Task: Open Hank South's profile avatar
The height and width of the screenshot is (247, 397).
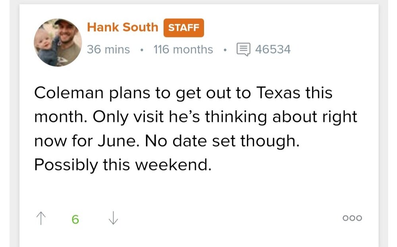Action: point(58,42)
